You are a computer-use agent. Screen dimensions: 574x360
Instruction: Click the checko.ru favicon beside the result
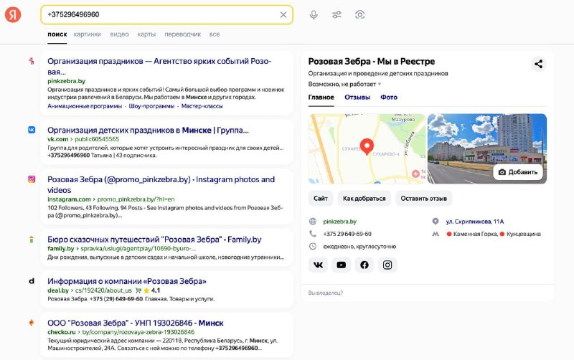(x=32, y=323)
